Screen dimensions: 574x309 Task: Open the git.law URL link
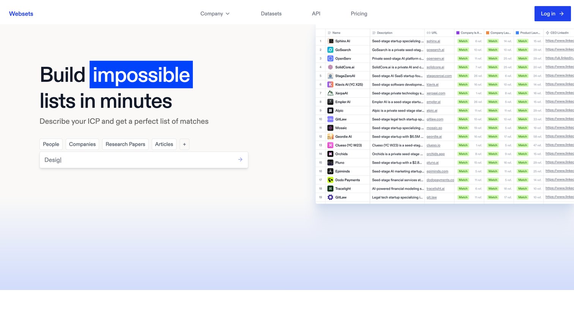point(432,197)
